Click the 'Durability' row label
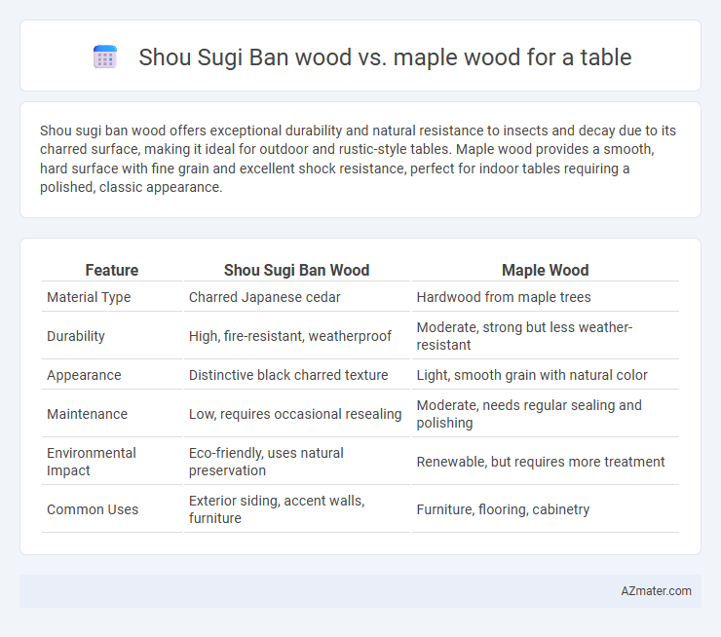721x637 pixels. click(x=76, y=336)
